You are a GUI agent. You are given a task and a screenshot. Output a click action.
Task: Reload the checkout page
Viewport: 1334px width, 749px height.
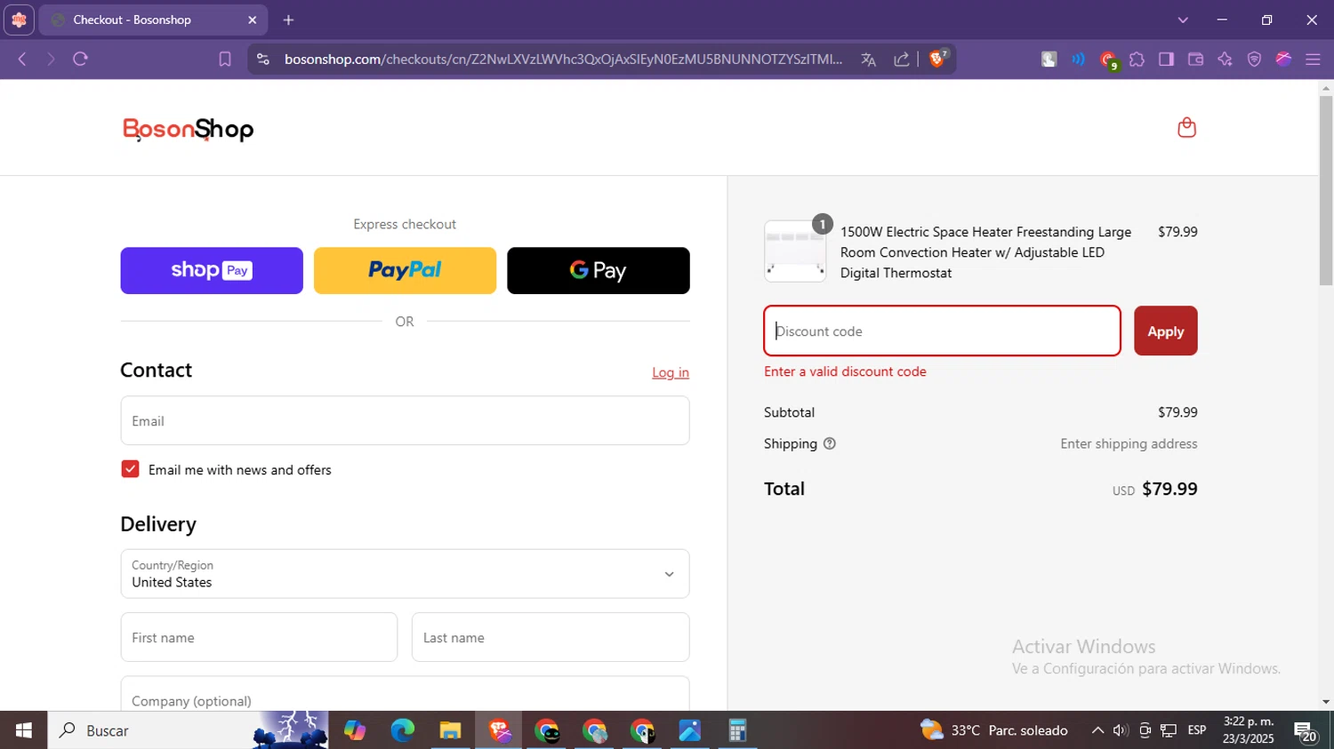click(81, 59)
